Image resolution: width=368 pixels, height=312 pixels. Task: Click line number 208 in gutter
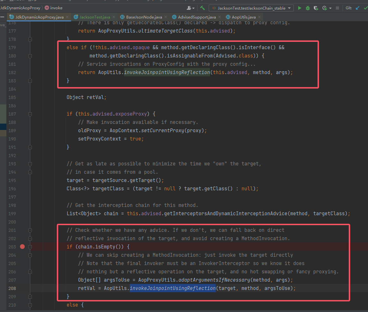(12, 288)
